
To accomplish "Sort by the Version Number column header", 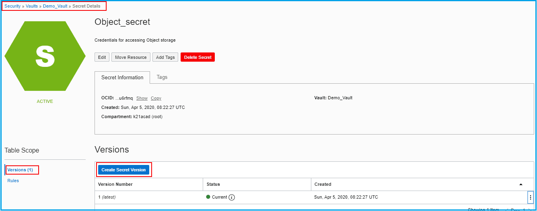I will [115, 185].
